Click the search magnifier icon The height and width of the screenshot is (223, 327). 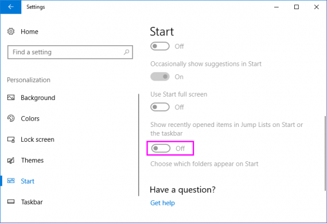[x=126, y=52]
